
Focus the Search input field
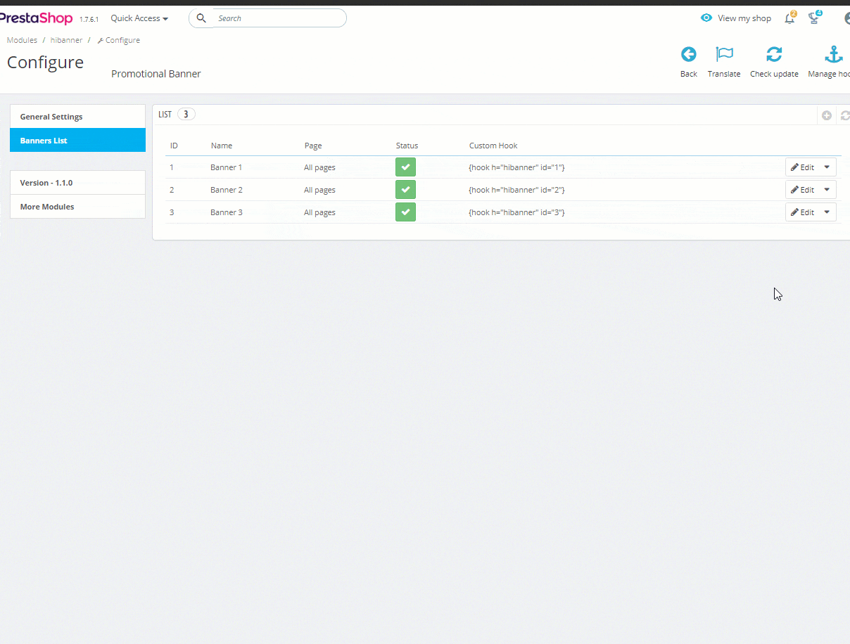pos(279,18)
